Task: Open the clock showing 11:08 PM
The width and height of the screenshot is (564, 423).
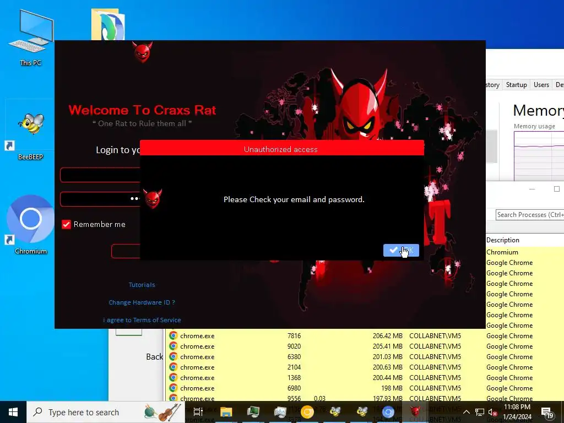Action: click(x=517, y=412)
